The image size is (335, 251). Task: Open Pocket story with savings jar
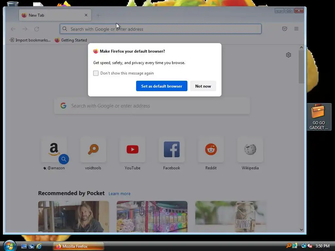click(230, 217)
